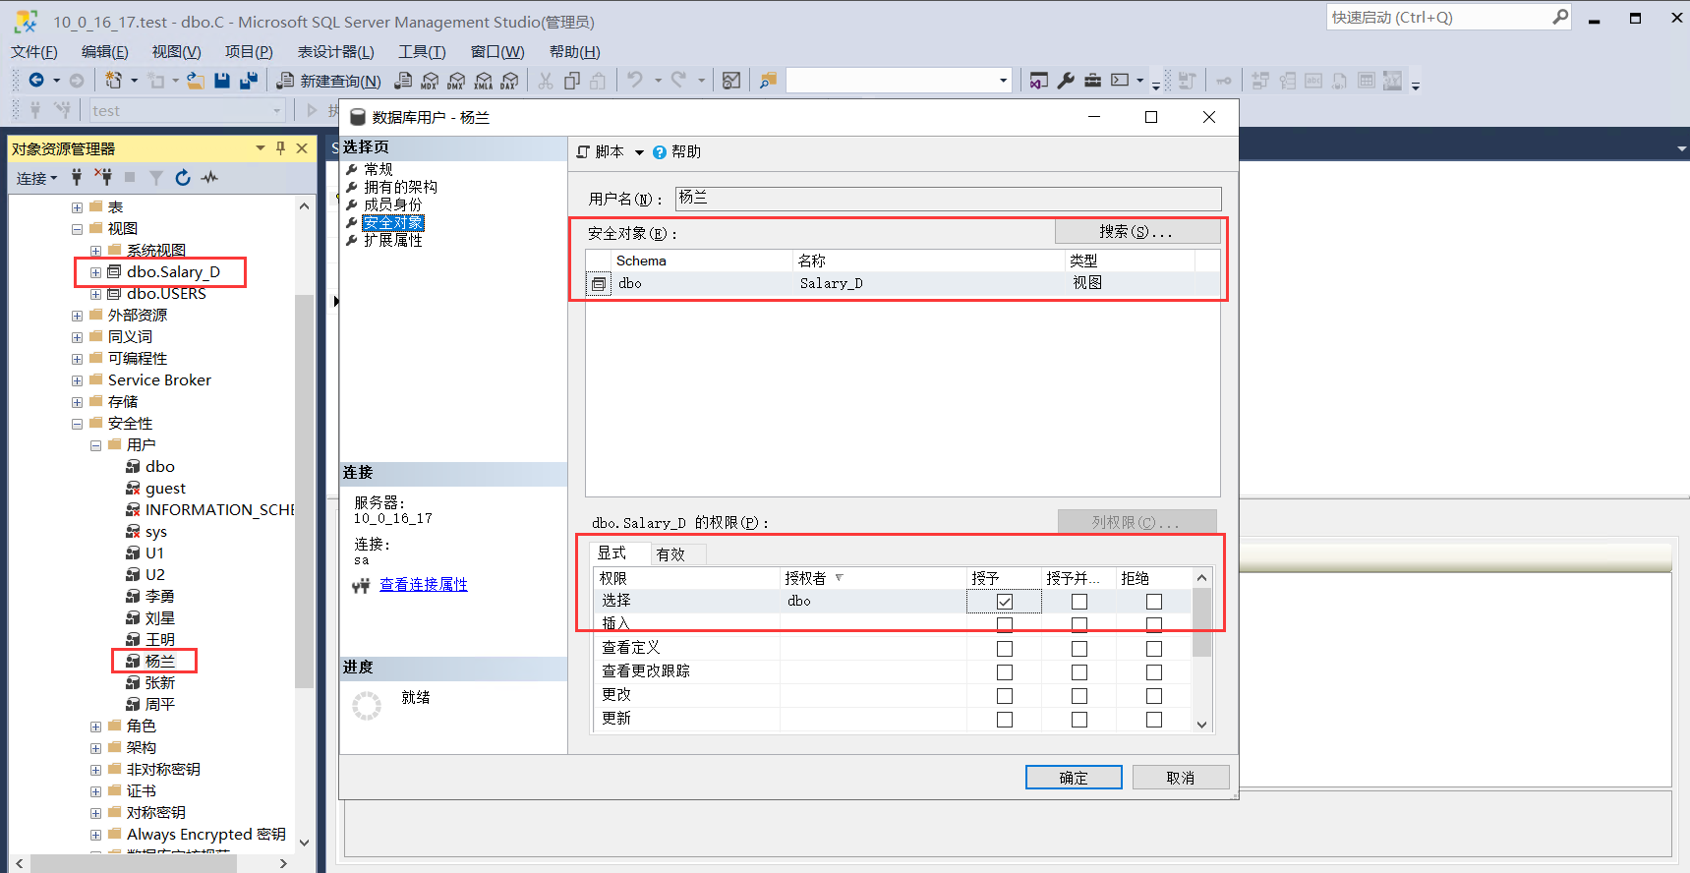The width and height of the screenshot is (1690, 873).
Task: Click the new project toolbar icon
Action: [114, 80]
